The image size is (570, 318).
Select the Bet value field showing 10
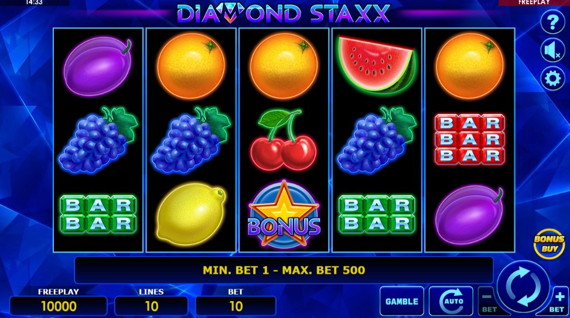click(x=235, y=306)
